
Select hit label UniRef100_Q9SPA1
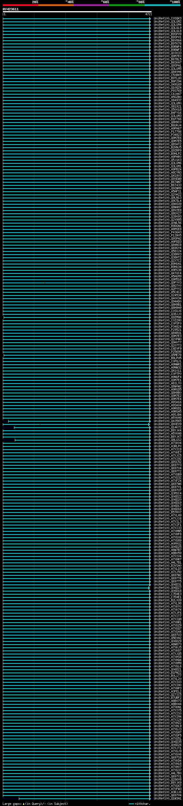(x=168, y=65)
